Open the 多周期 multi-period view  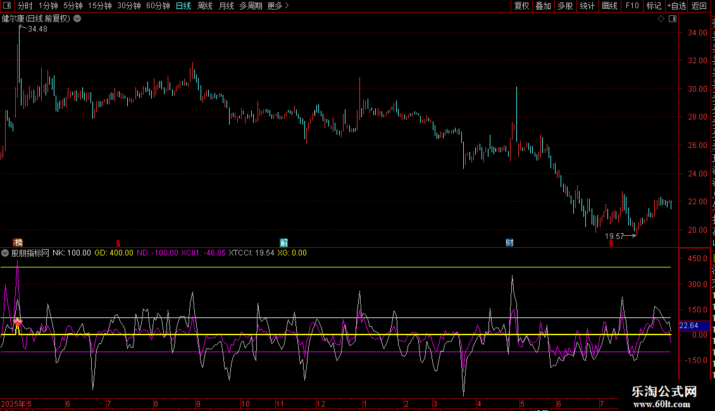(251, 6)
